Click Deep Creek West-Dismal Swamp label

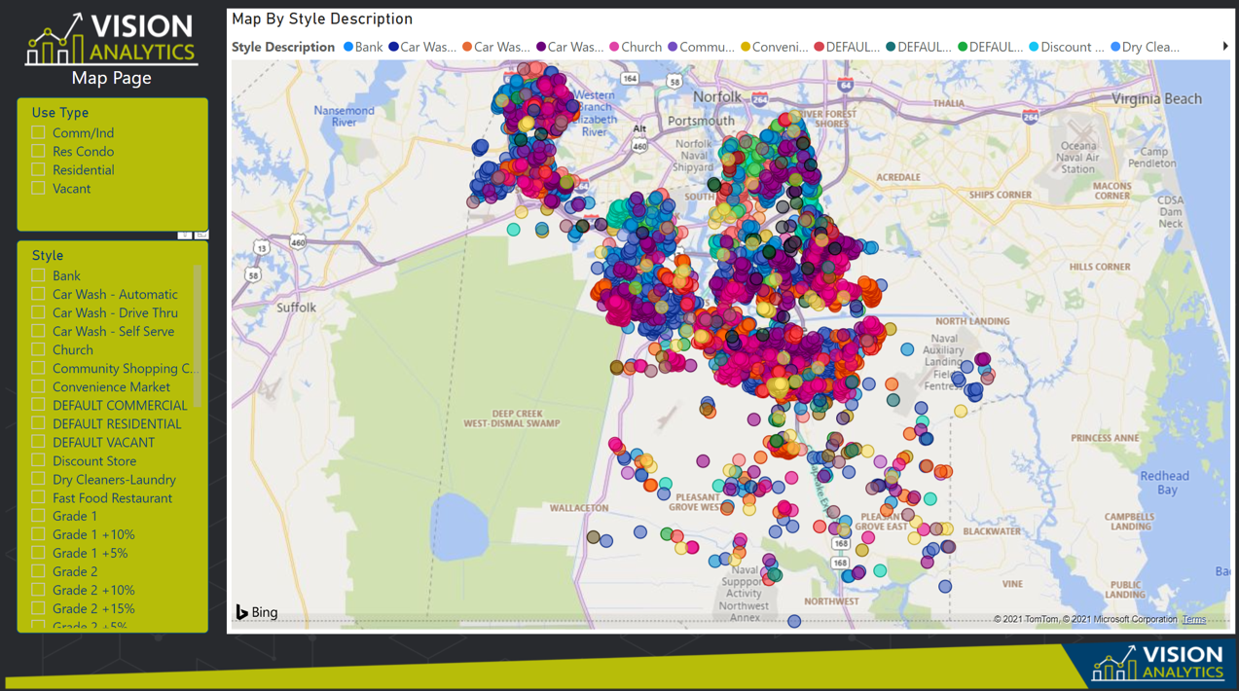point(511,418)
